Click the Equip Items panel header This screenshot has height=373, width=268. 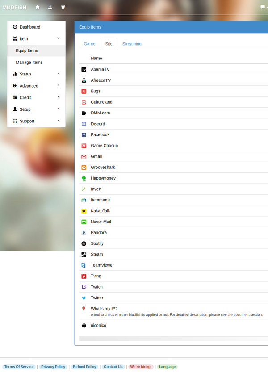(x=171, y=27)
